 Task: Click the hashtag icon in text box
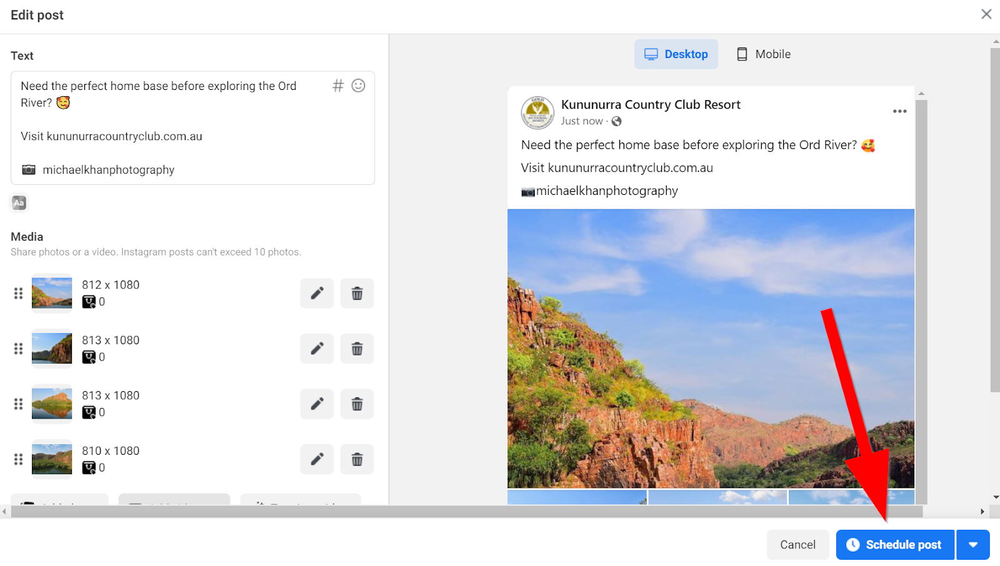(x=337, y=86)
